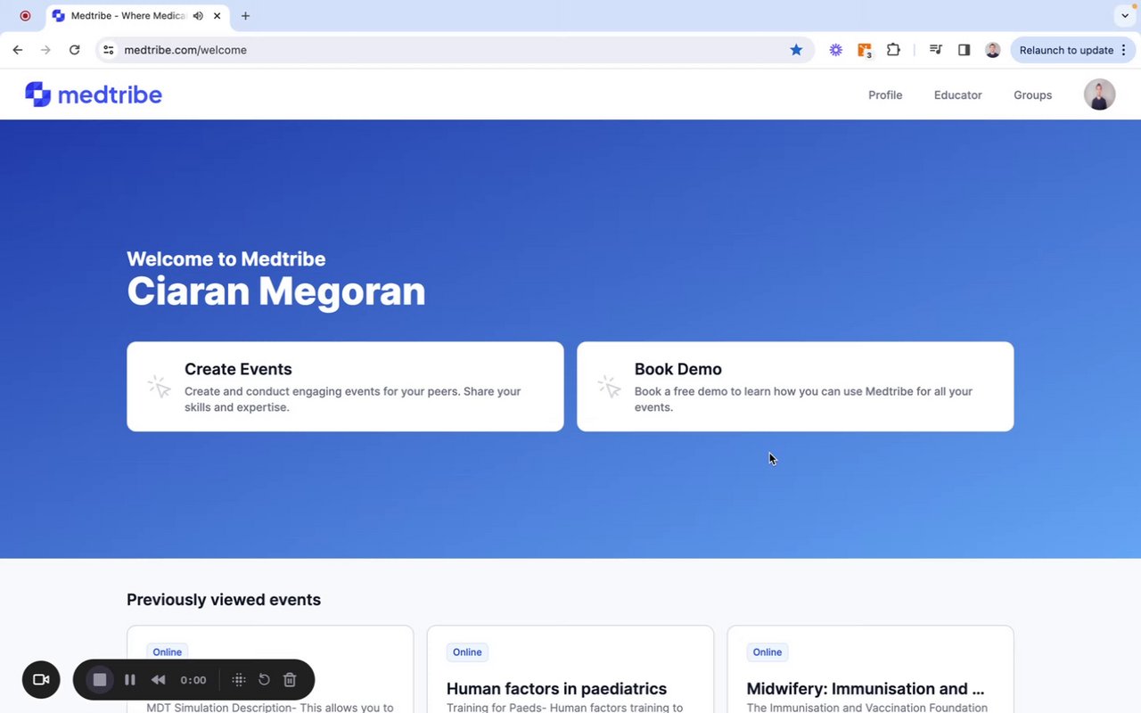Open Chrome three-dot menu
This screenshot has width=1141, height=713.
point(1124,50)
